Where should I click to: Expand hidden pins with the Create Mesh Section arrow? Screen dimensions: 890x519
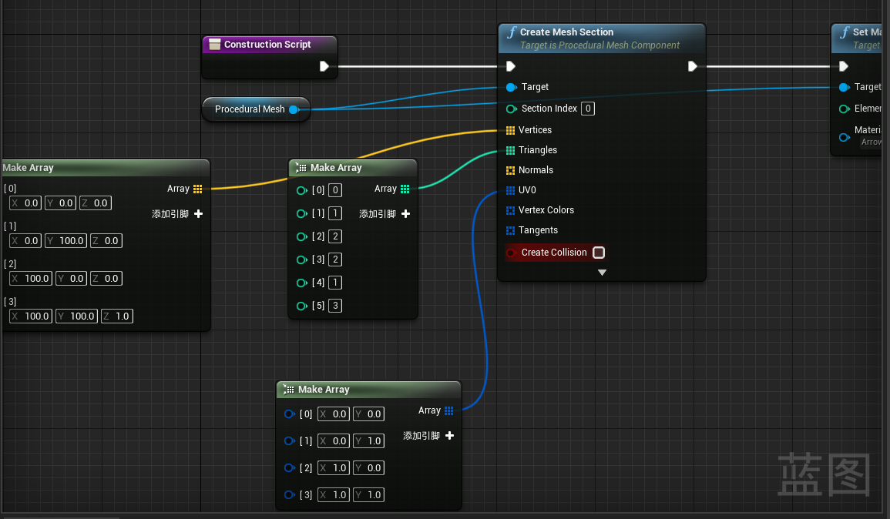click(x=602, y=272)
